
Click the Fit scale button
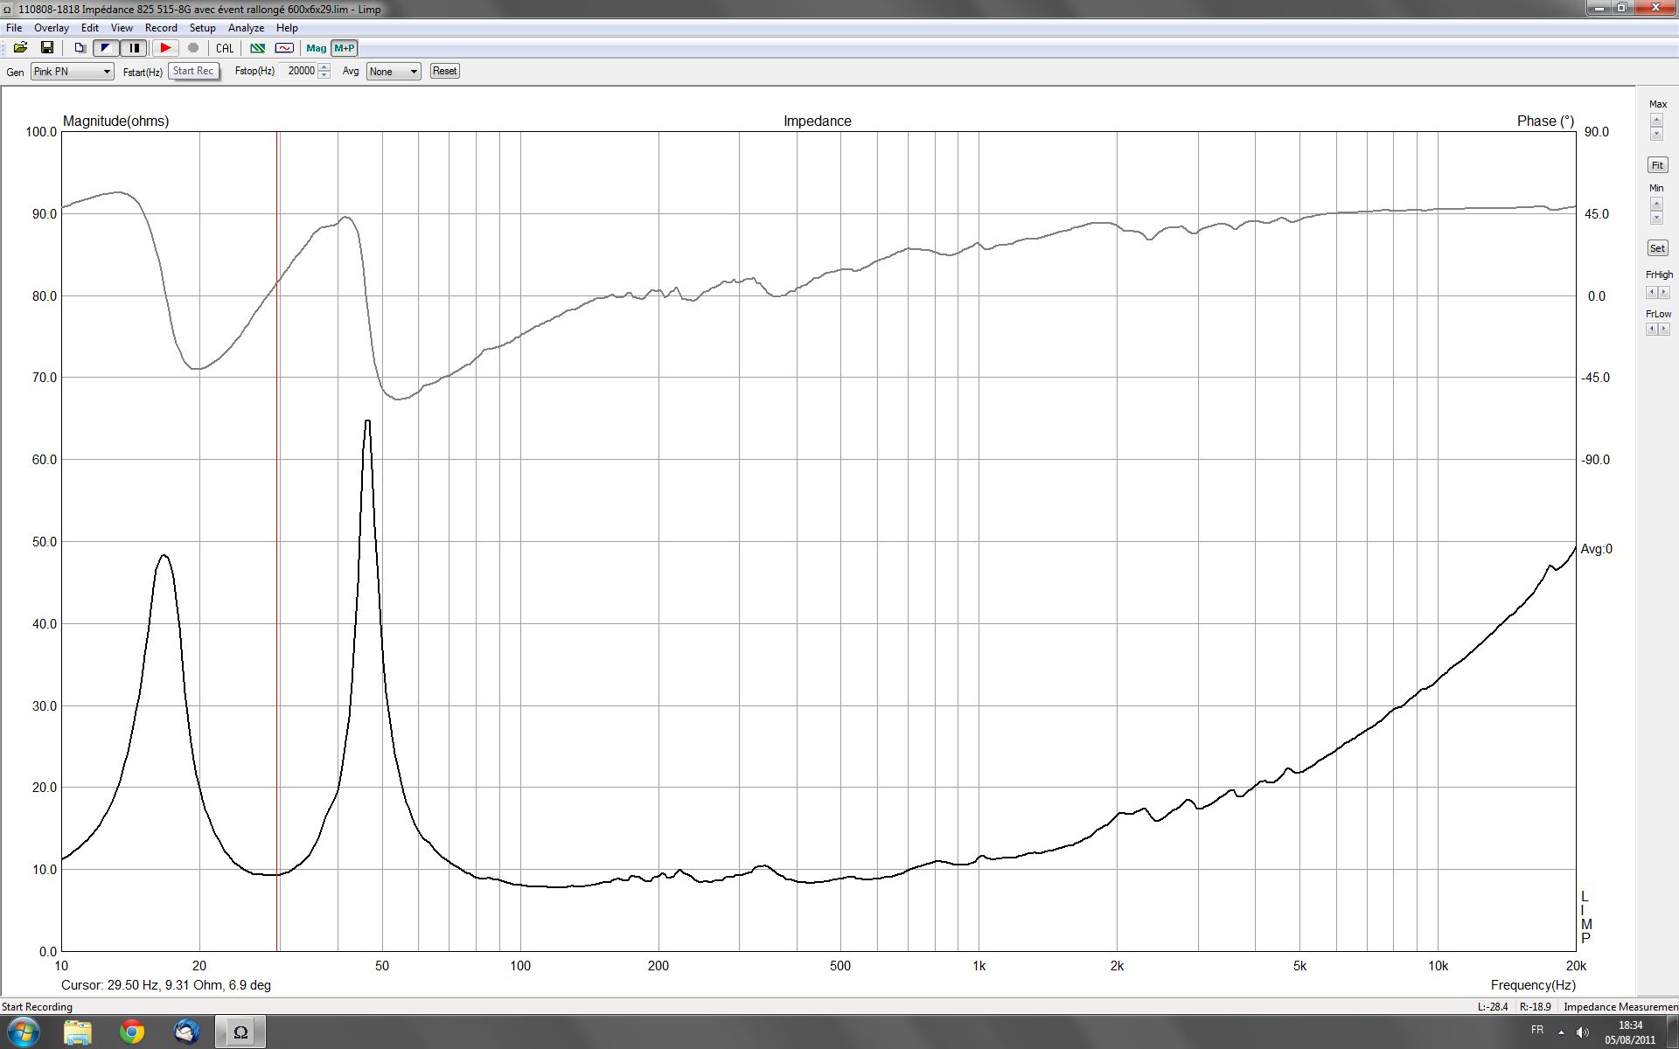[1657, 165]
